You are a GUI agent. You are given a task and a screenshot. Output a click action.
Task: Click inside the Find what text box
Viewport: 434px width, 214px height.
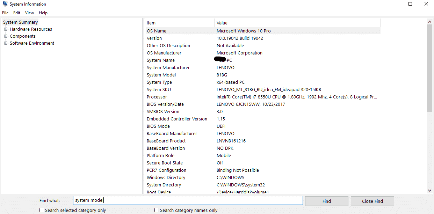[x=188, y=200]
